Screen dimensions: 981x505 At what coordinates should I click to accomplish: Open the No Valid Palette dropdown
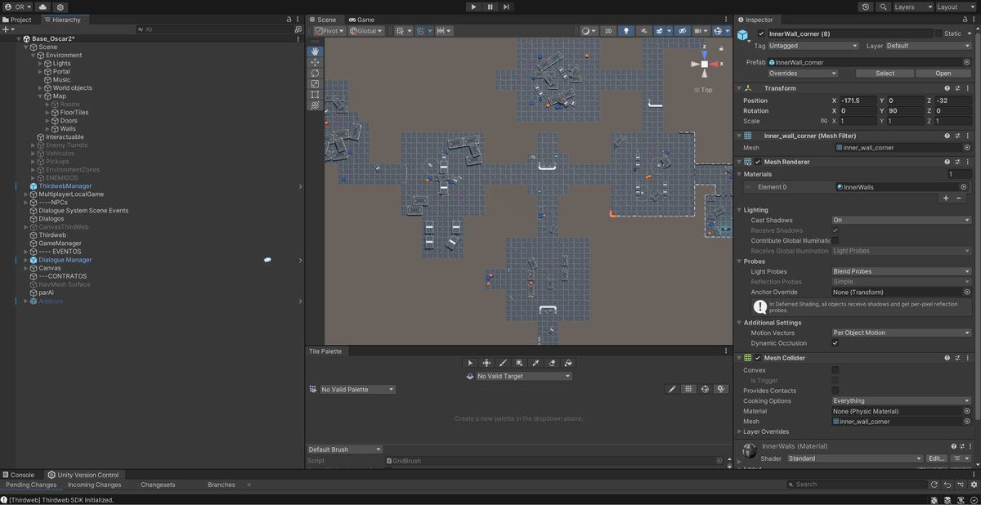point(357,389)
